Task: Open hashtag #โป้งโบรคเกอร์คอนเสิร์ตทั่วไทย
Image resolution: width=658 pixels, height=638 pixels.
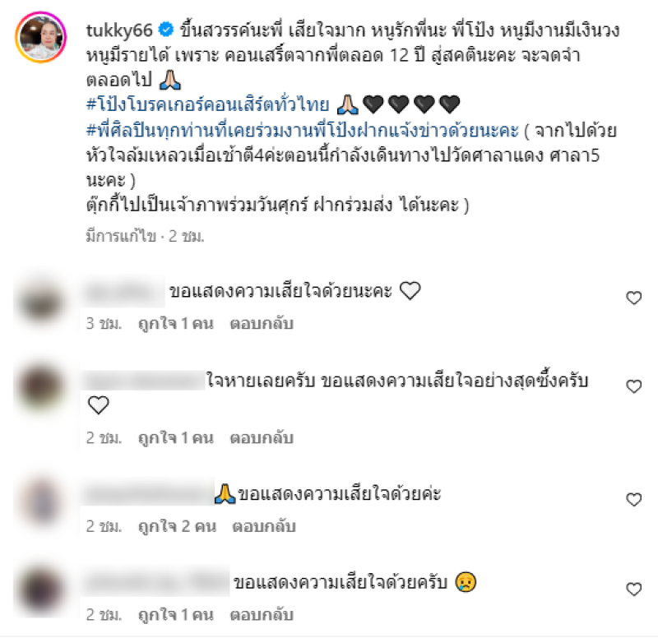Action: pos(208,104)
